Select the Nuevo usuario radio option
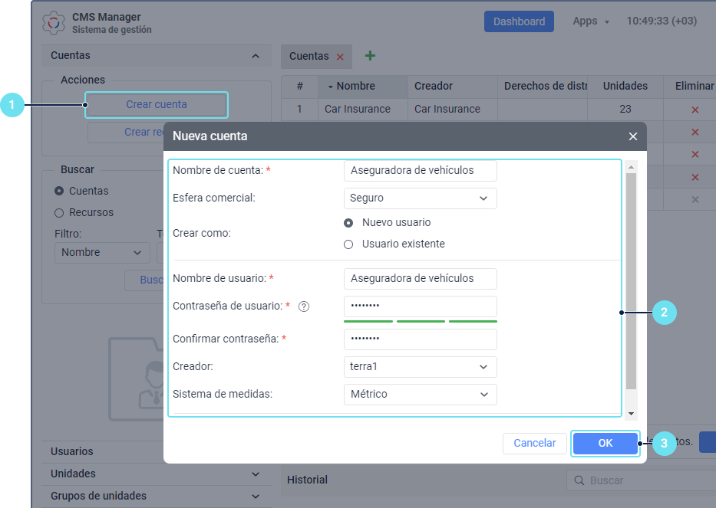The width and height of the screenshot is (716, 508). click(348, 223)
